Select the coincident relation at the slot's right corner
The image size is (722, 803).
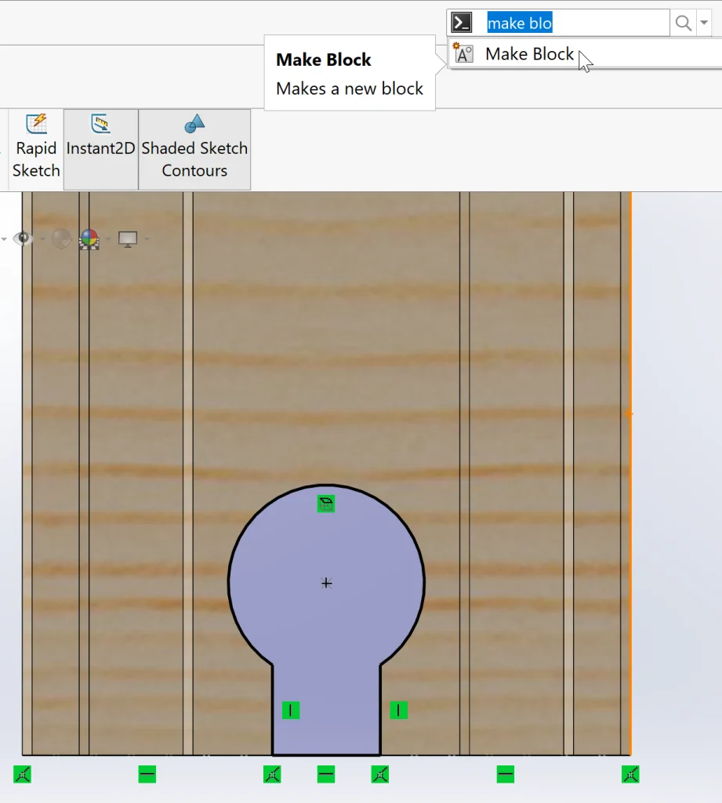pyautogui.click(x=380, y=774)
